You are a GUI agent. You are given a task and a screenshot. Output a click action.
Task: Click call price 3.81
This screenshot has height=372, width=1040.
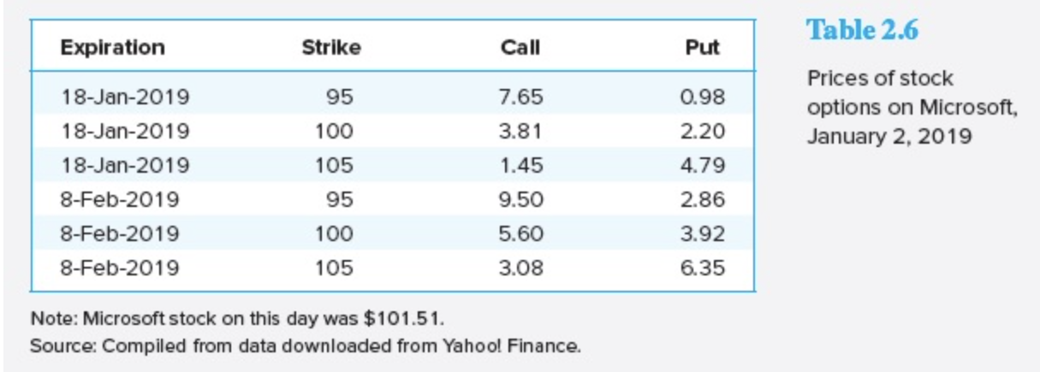point(520,132)
